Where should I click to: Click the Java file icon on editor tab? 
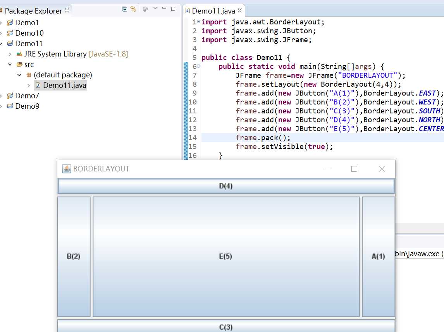187,11
